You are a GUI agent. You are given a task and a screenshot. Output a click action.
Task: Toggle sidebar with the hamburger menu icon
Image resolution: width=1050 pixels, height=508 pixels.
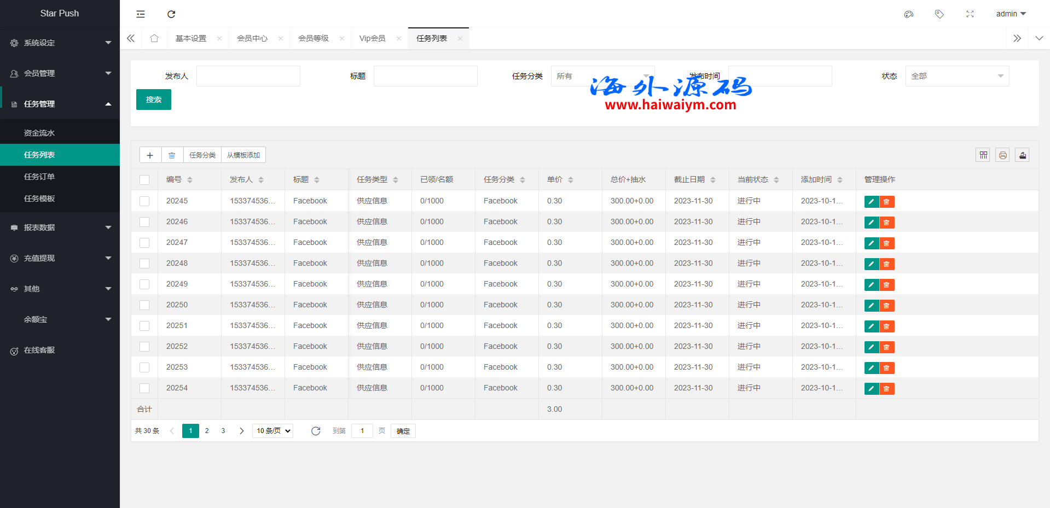[x=141, y=14]
